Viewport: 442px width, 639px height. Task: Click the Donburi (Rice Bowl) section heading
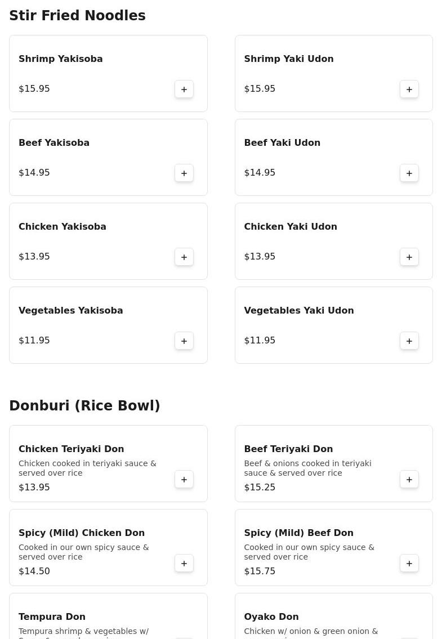tap(84, 405)
